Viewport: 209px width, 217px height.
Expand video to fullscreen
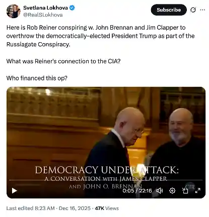[x=198, y=190]
